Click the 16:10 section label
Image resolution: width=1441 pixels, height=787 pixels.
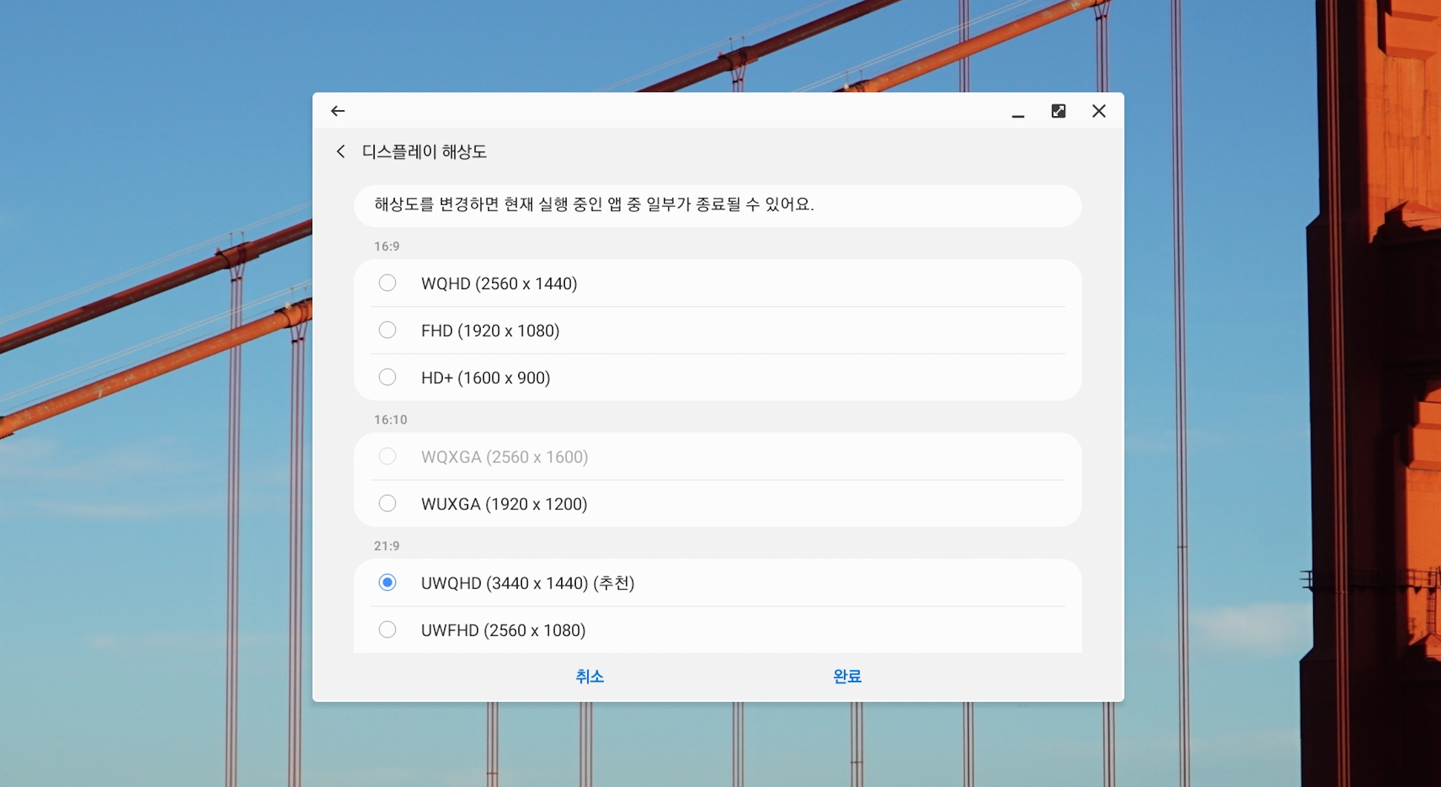[x=390, y=420]
